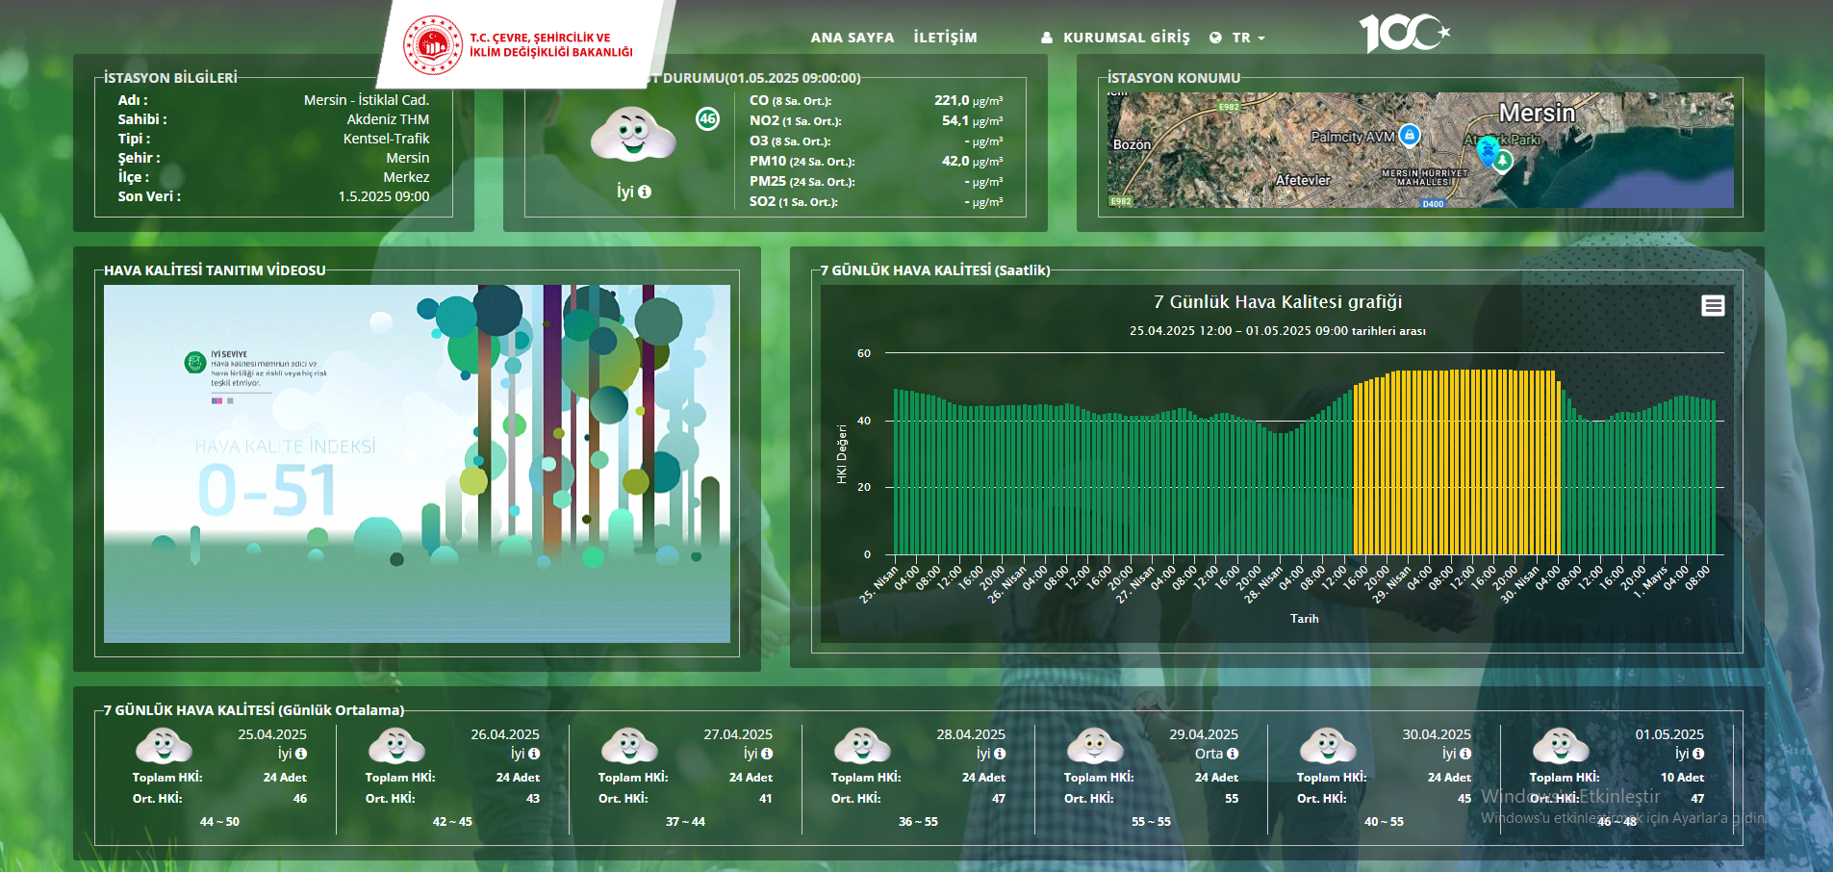The height and width of the screenshot is (872, 1833).
Task: Play the air quality intro video
Action: pyautogui.click(x=417, y=464)
